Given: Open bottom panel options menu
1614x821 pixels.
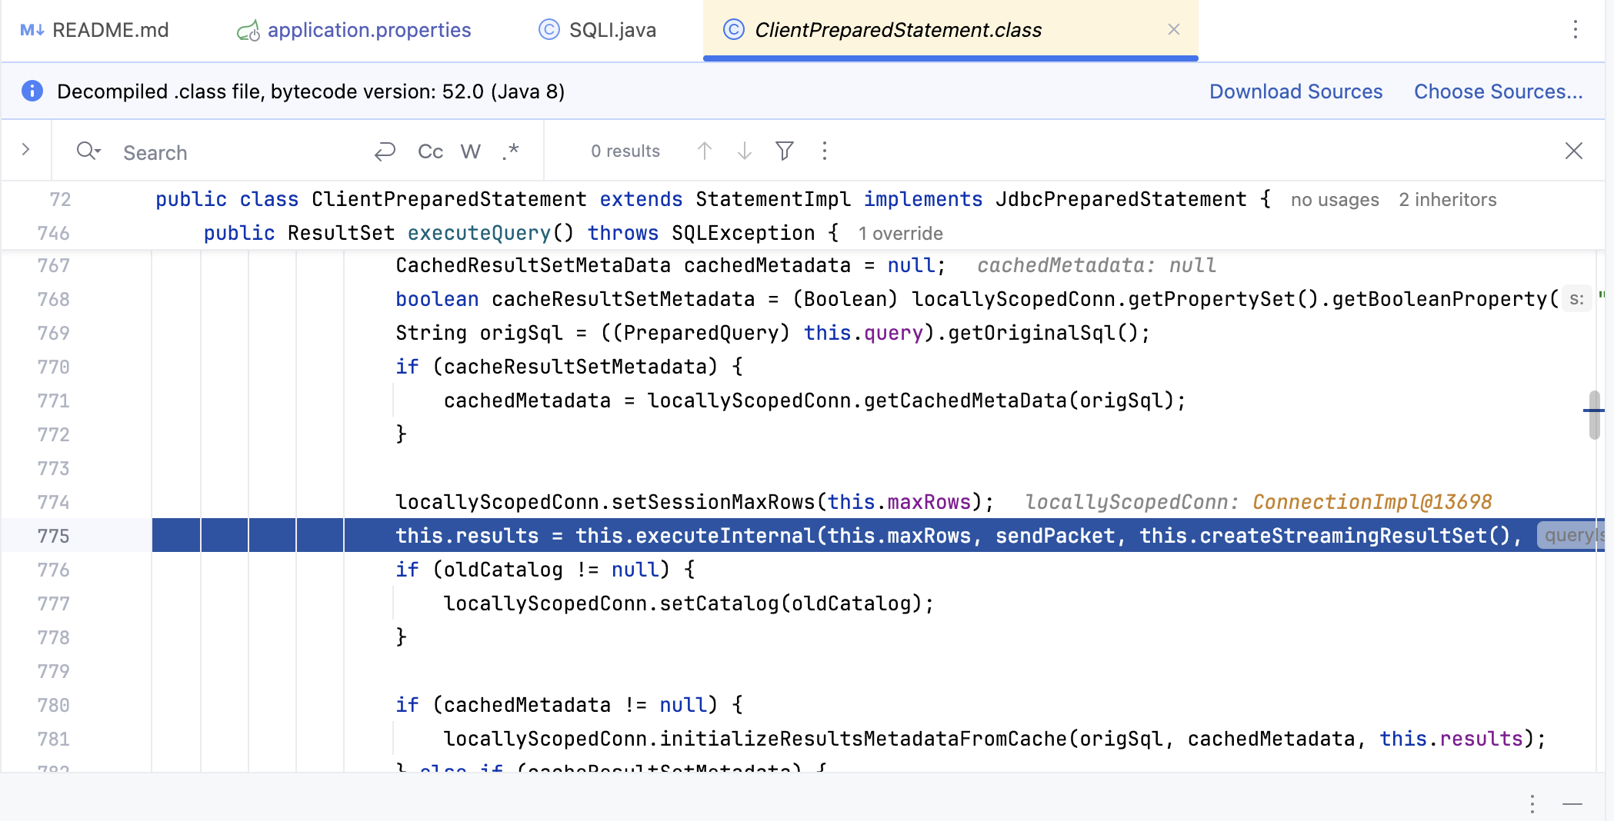Looking at the screenshot, I should (1532, 804).
